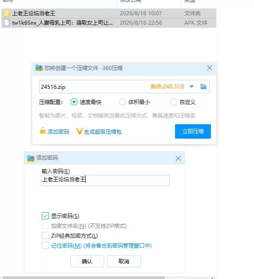Select the 上老王论坛当老王 folder row
254x279 pixels.
pyautogui.click(x=109, y=13)
